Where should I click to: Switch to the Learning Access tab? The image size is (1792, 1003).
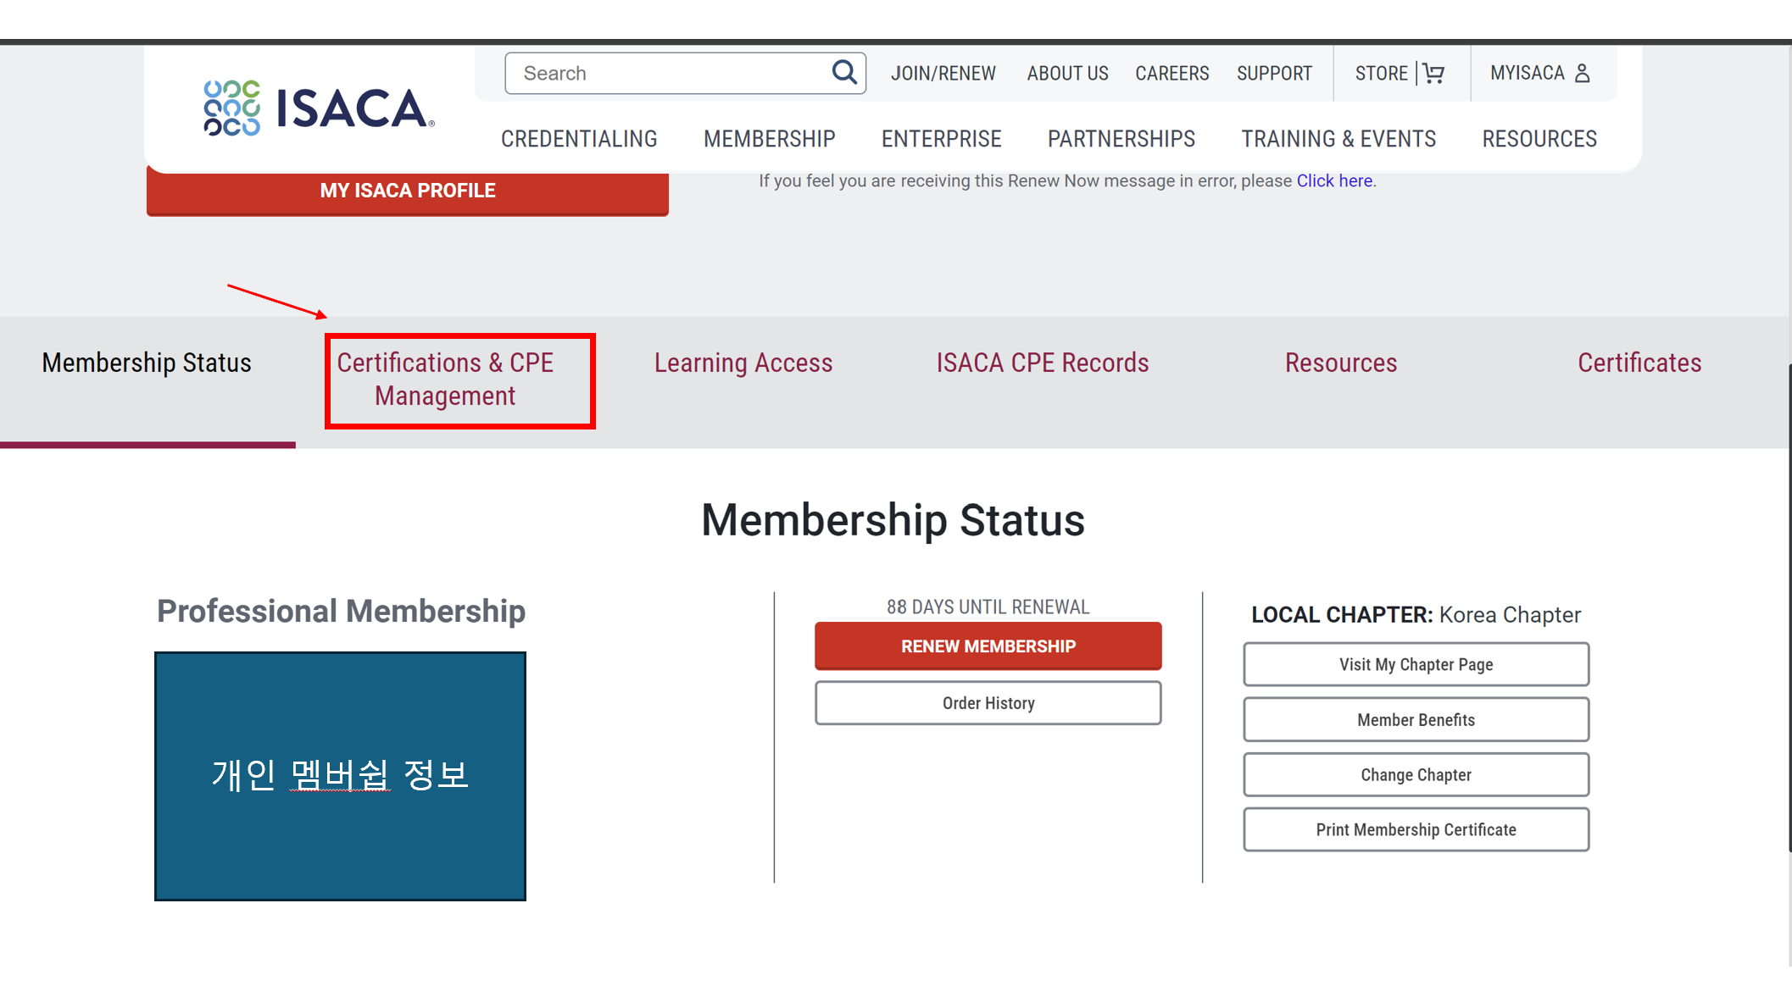click(x=743, y=363)
